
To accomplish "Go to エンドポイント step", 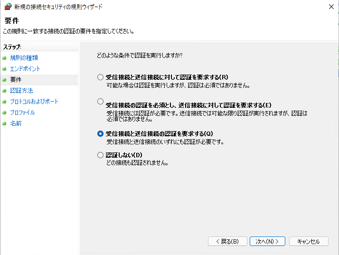I will tap(25, 69).
